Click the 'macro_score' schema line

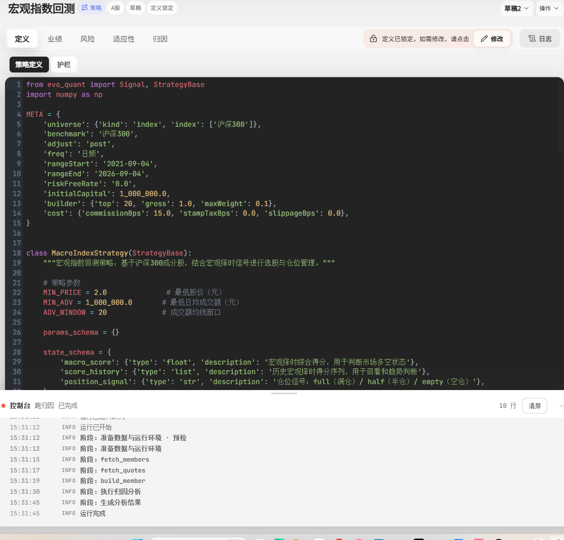(239, 362)
